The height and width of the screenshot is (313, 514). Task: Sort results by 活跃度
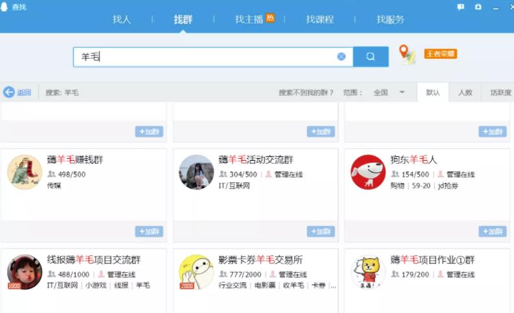tap(500, 93)
